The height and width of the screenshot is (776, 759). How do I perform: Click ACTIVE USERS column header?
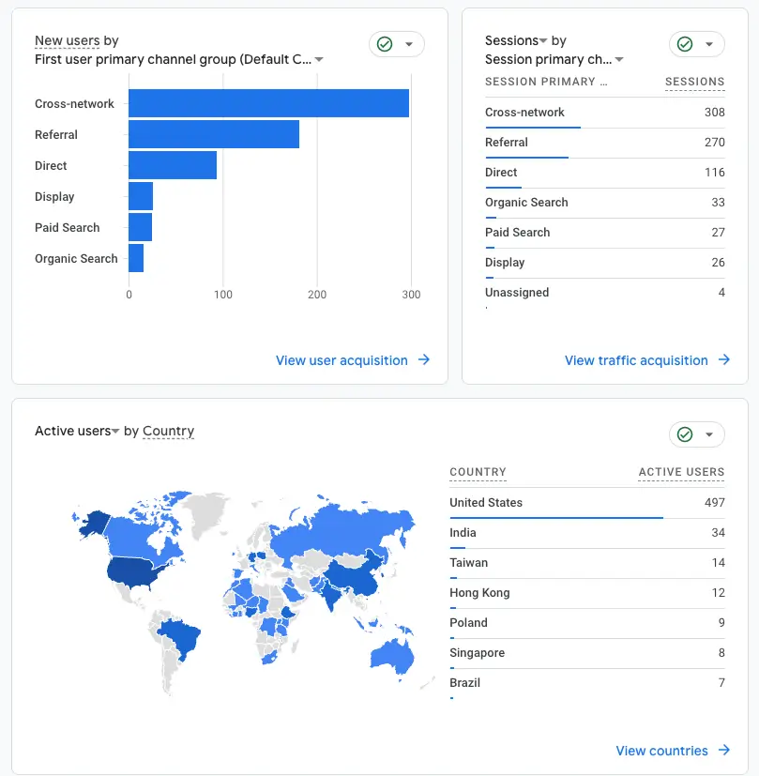(681, 472)
